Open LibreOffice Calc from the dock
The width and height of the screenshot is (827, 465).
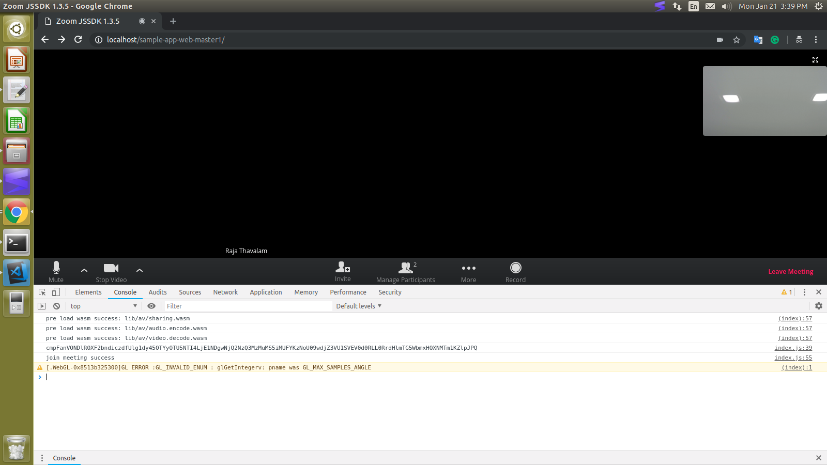click(17, 121)
